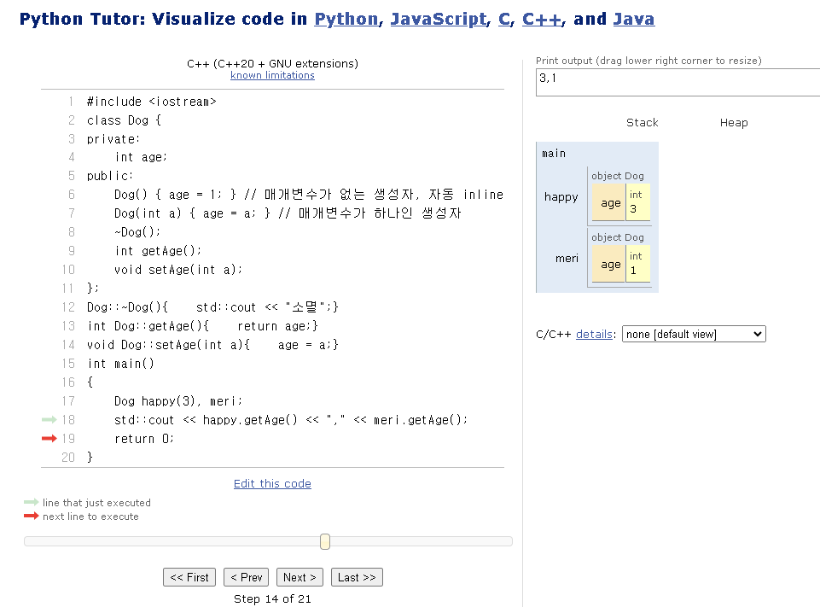Go back one step with < Prev
Screen dimensions: 820x607
pyautogui.click(x=247, y=577)
